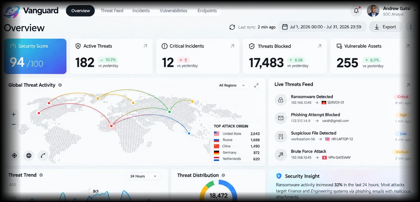420x202 pixels.
Task: Zoom out on the threat map
Action: click(14, 124)
